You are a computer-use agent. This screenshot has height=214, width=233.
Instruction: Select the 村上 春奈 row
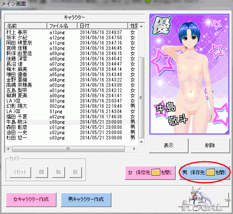pos(71,32)
